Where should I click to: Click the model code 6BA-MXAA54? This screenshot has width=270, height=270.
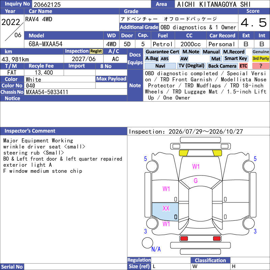46,44
